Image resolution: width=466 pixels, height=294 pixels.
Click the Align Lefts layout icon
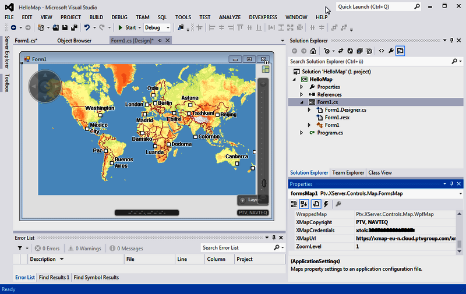[212, 27]
